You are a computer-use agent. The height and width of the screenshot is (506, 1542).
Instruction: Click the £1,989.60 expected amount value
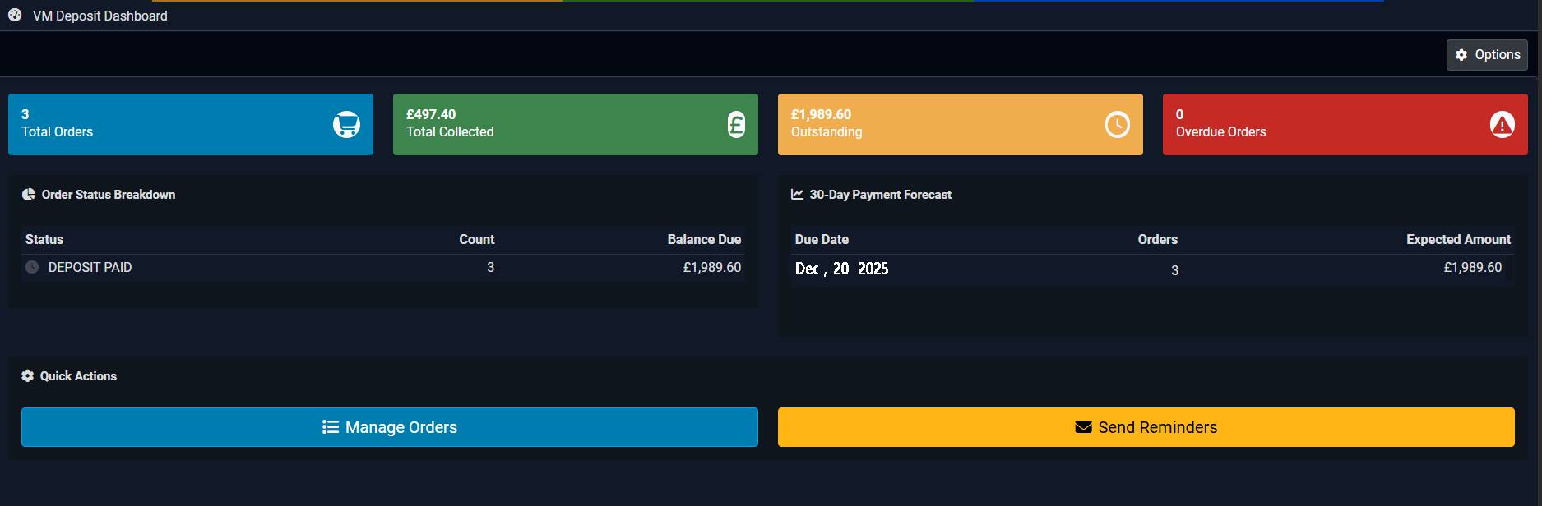point(1473,267)
